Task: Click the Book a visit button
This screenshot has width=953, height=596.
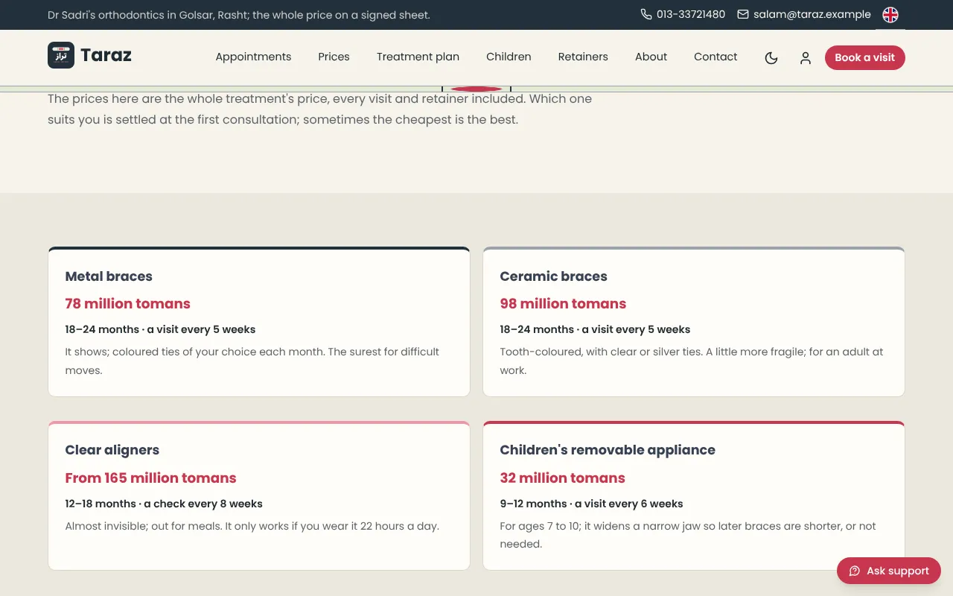Action: (x=865, y=57)
